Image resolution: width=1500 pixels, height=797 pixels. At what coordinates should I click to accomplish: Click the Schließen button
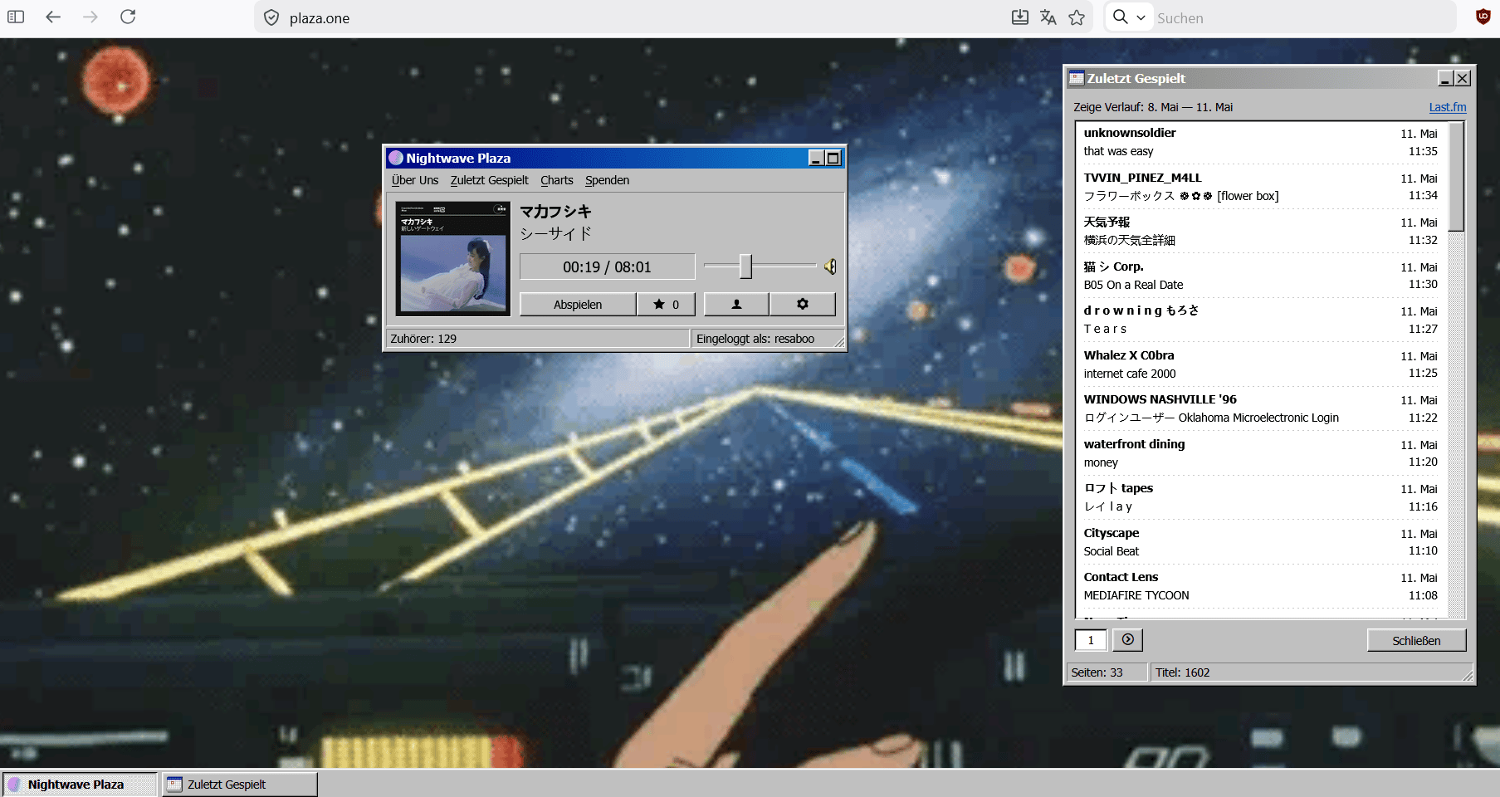tap(1416, 640)
